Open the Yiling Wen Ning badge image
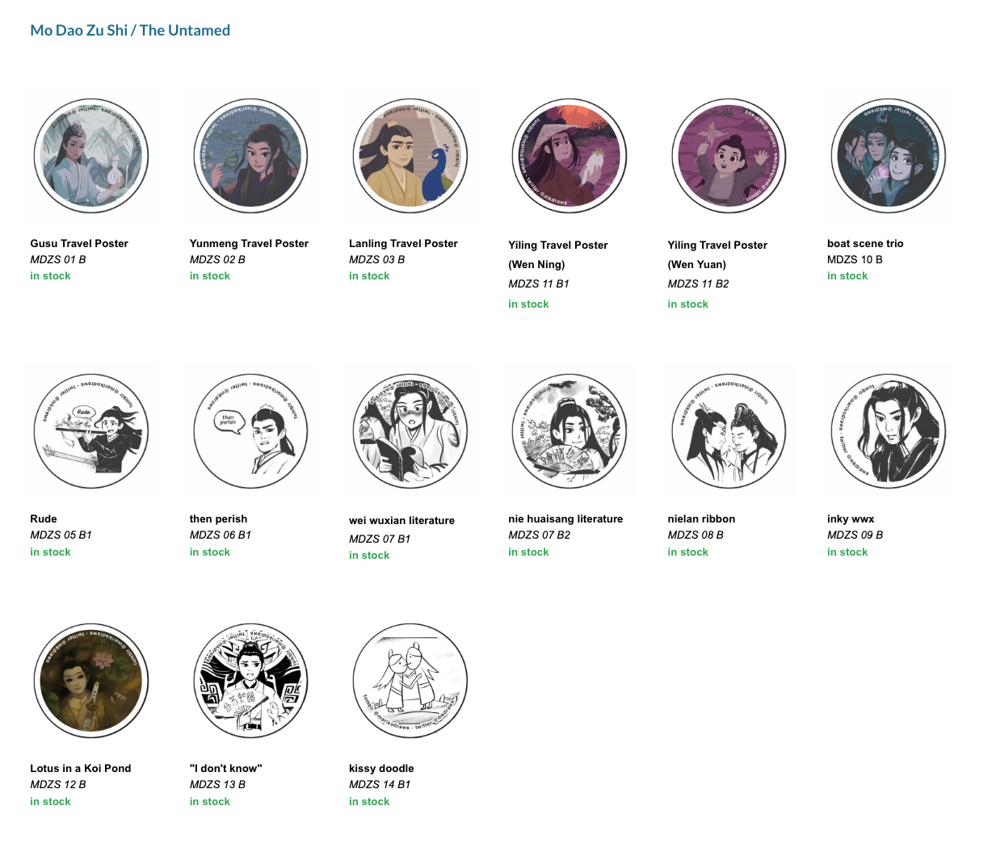 (570, 156)
